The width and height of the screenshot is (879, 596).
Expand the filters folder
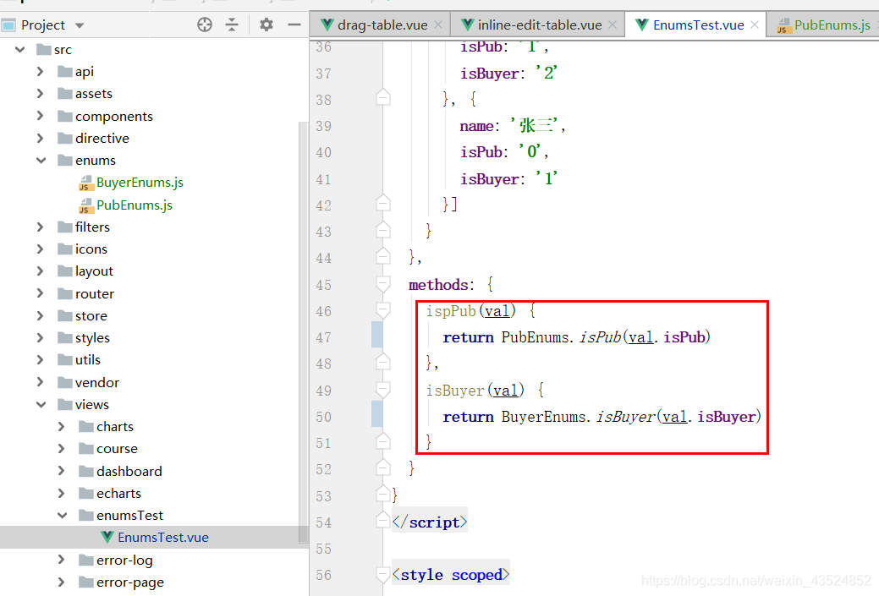tap(40, 227)
